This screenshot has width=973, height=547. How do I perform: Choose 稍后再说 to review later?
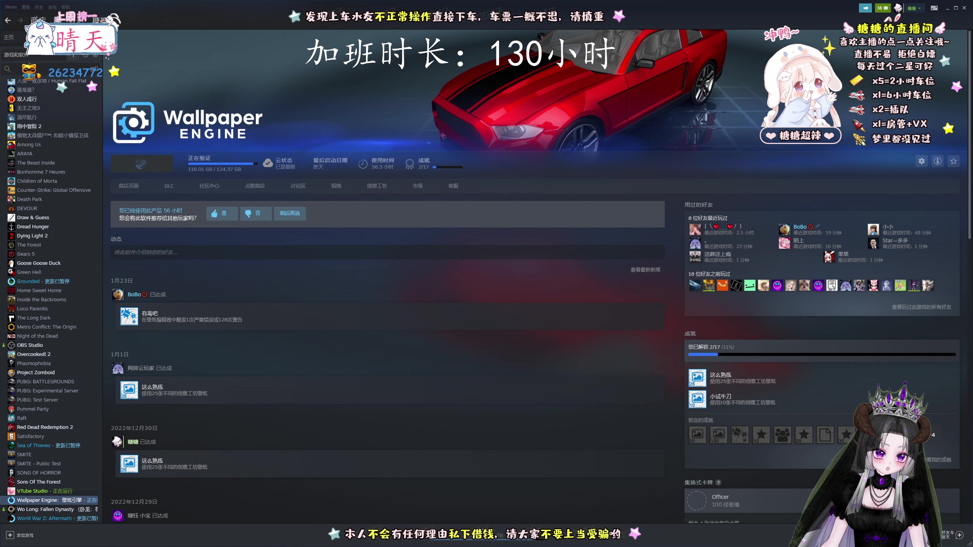[290, 213]
